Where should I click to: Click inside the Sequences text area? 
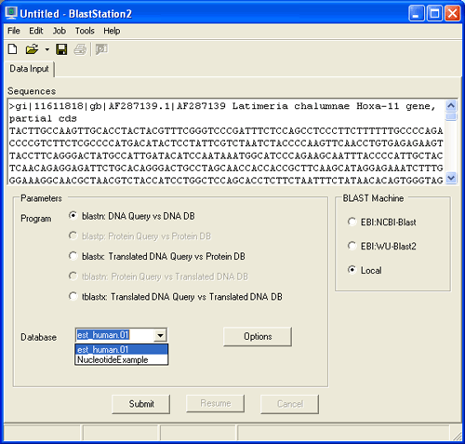coord(226,142)
